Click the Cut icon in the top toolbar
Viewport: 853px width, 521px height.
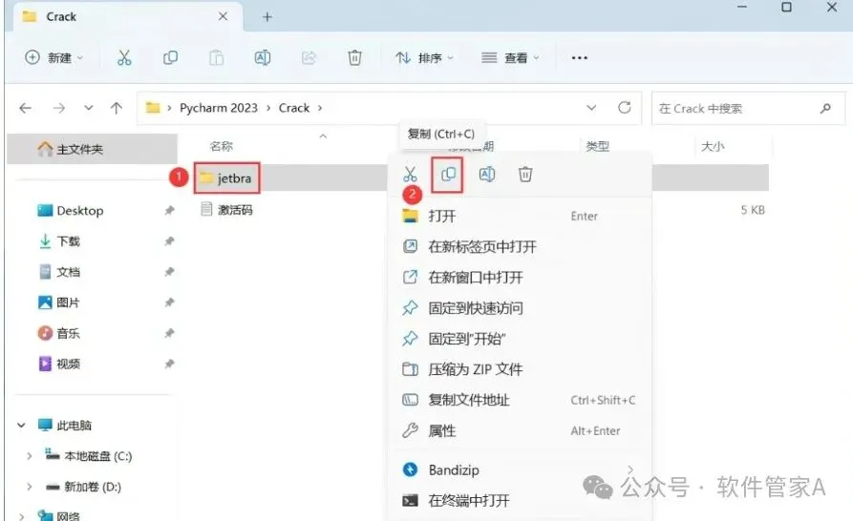click(124, 57)
